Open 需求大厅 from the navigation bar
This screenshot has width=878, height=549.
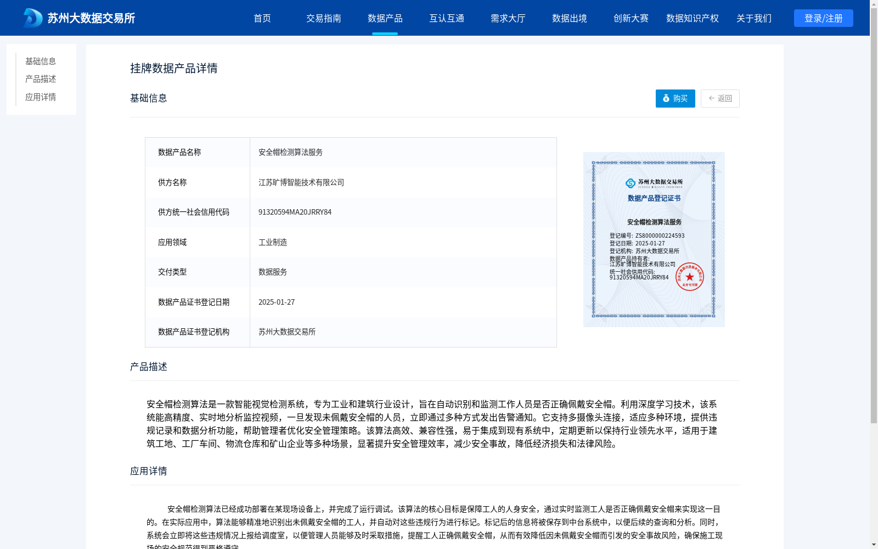[508, 18]
